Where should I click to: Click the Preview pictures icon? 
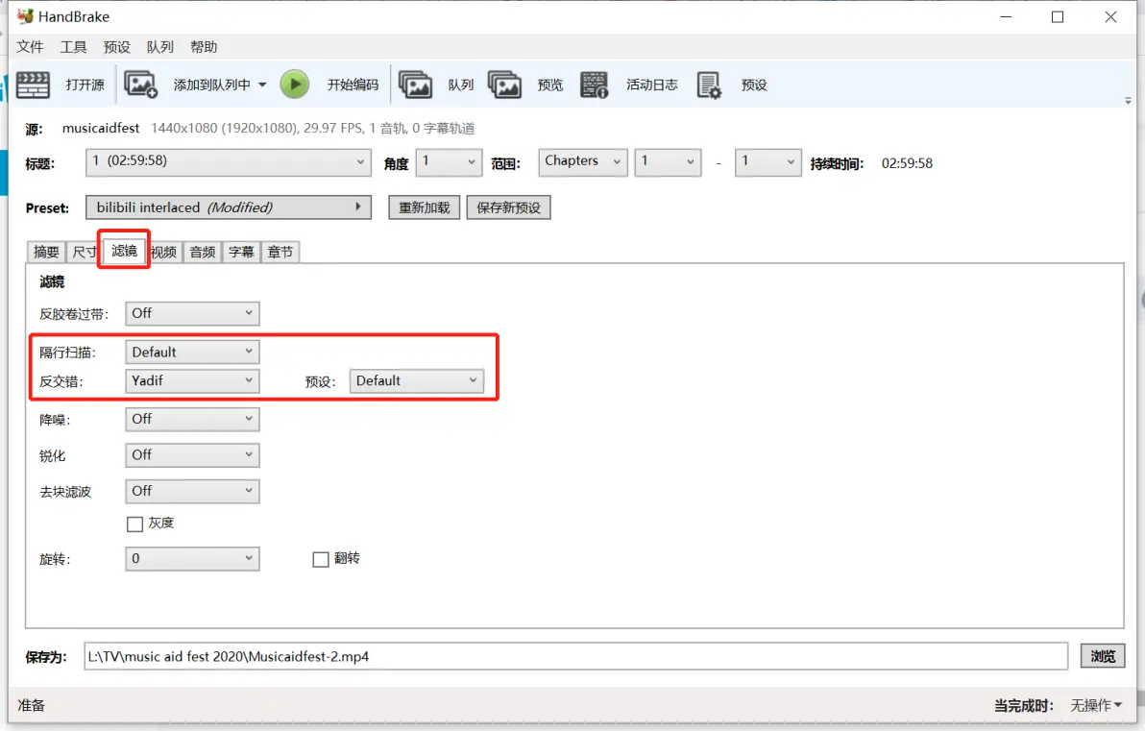[x=504, y=85]
